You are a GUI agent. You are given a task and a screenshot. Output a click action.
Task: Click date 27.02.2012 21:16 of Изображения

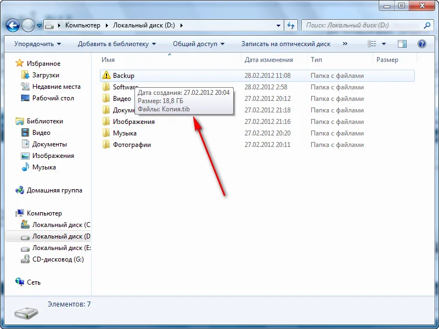coord(267,122)
